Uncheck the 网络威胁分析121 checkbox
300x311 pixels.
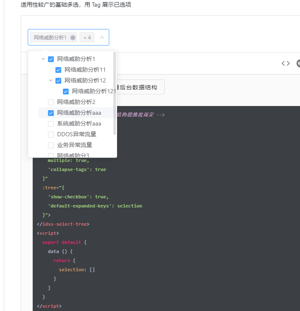coord(66,91)
